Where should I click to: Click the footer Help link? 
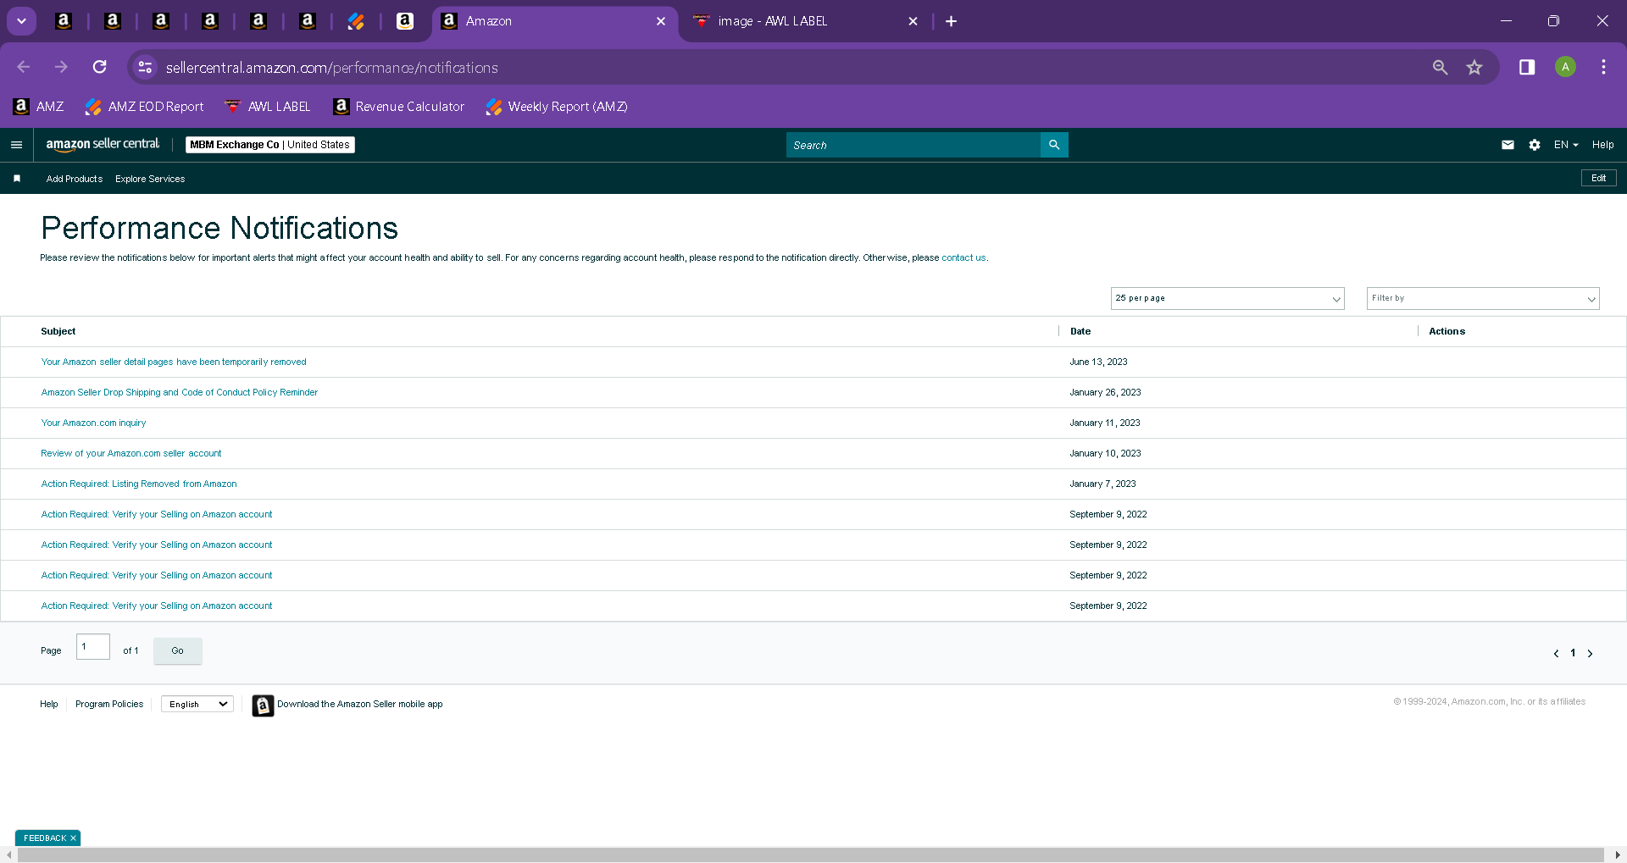pyautogui.click(x=49, y=704)
